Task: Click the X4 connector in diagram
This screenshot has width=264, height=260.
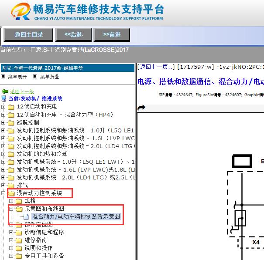Action: pos(256,242)
